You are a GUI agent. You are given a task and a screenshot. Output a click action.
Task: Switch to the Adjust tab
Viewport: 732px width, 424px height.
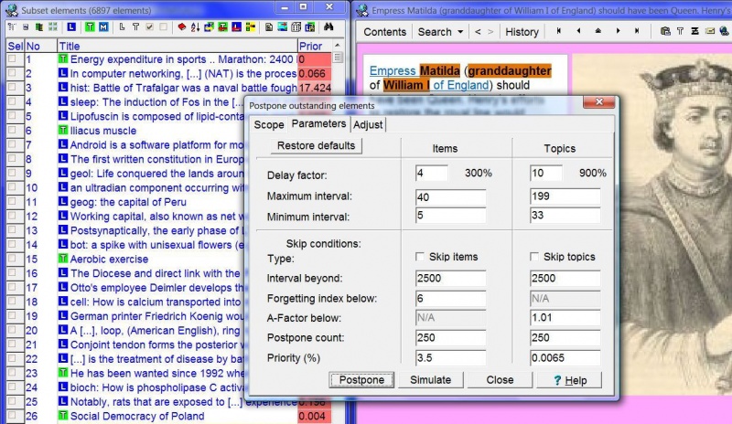368,124
